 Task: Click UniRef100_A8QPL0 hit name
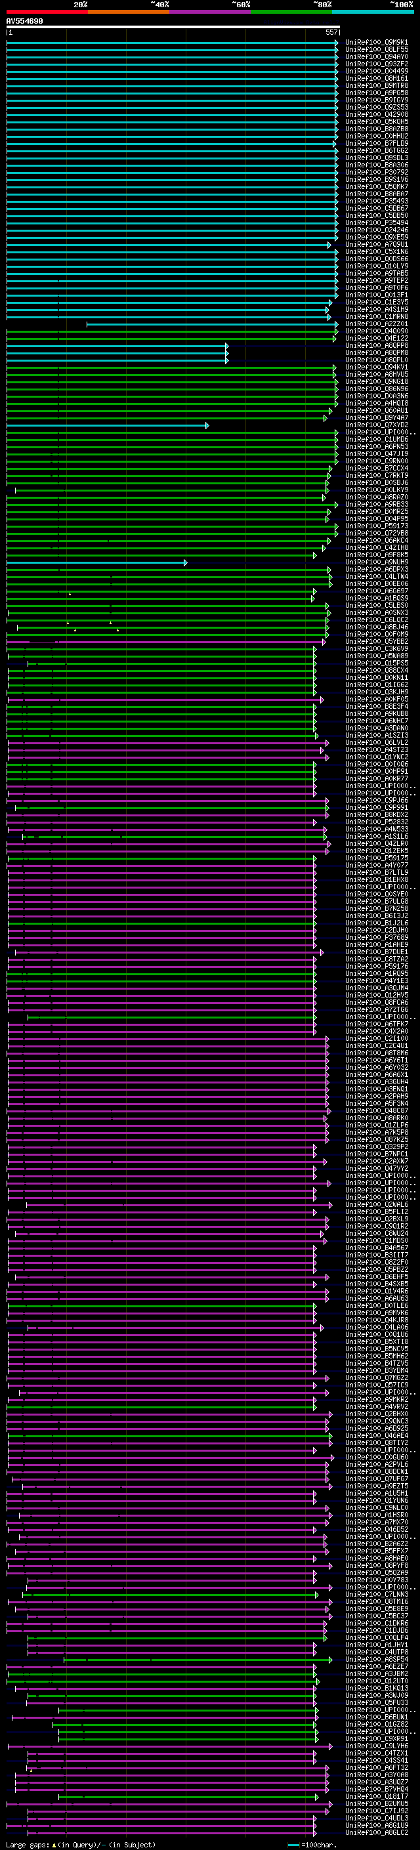click(376, 360)
